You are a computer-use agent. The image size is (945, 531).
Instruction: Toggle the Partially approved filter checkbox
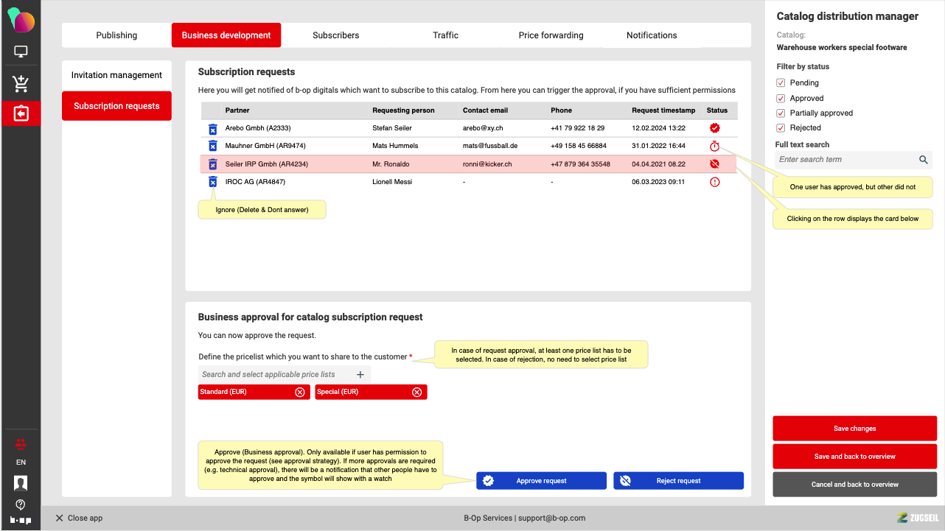781,113
